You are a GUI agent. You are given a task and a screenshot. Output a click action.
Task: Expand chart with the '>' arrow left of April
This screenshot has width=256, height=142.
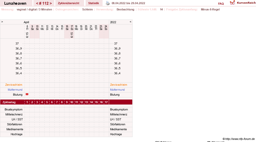click(2, 22)
